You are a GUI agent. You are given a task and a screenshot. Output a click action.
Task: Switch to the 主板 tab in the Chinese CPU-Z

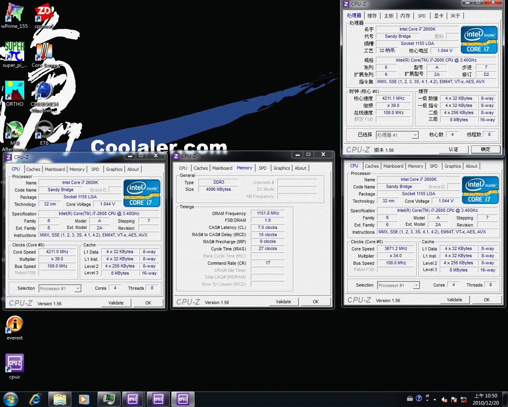point(389,16)
